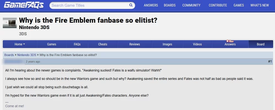Screen dimensions: 275x110
Task: Open Answers in top navigation
Action: 151,5
